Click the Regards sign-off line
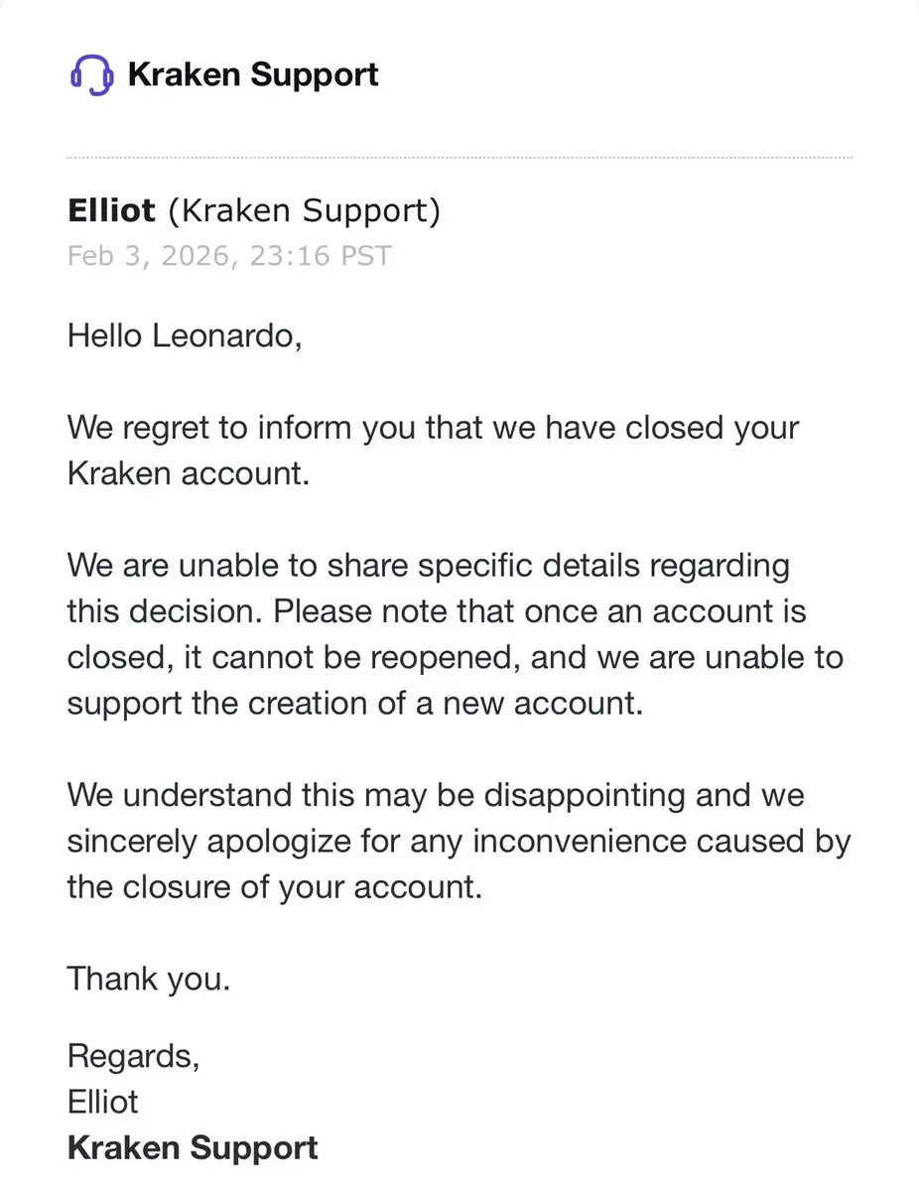Viewport: 919px width, 1191px height. pos(134,1056)
